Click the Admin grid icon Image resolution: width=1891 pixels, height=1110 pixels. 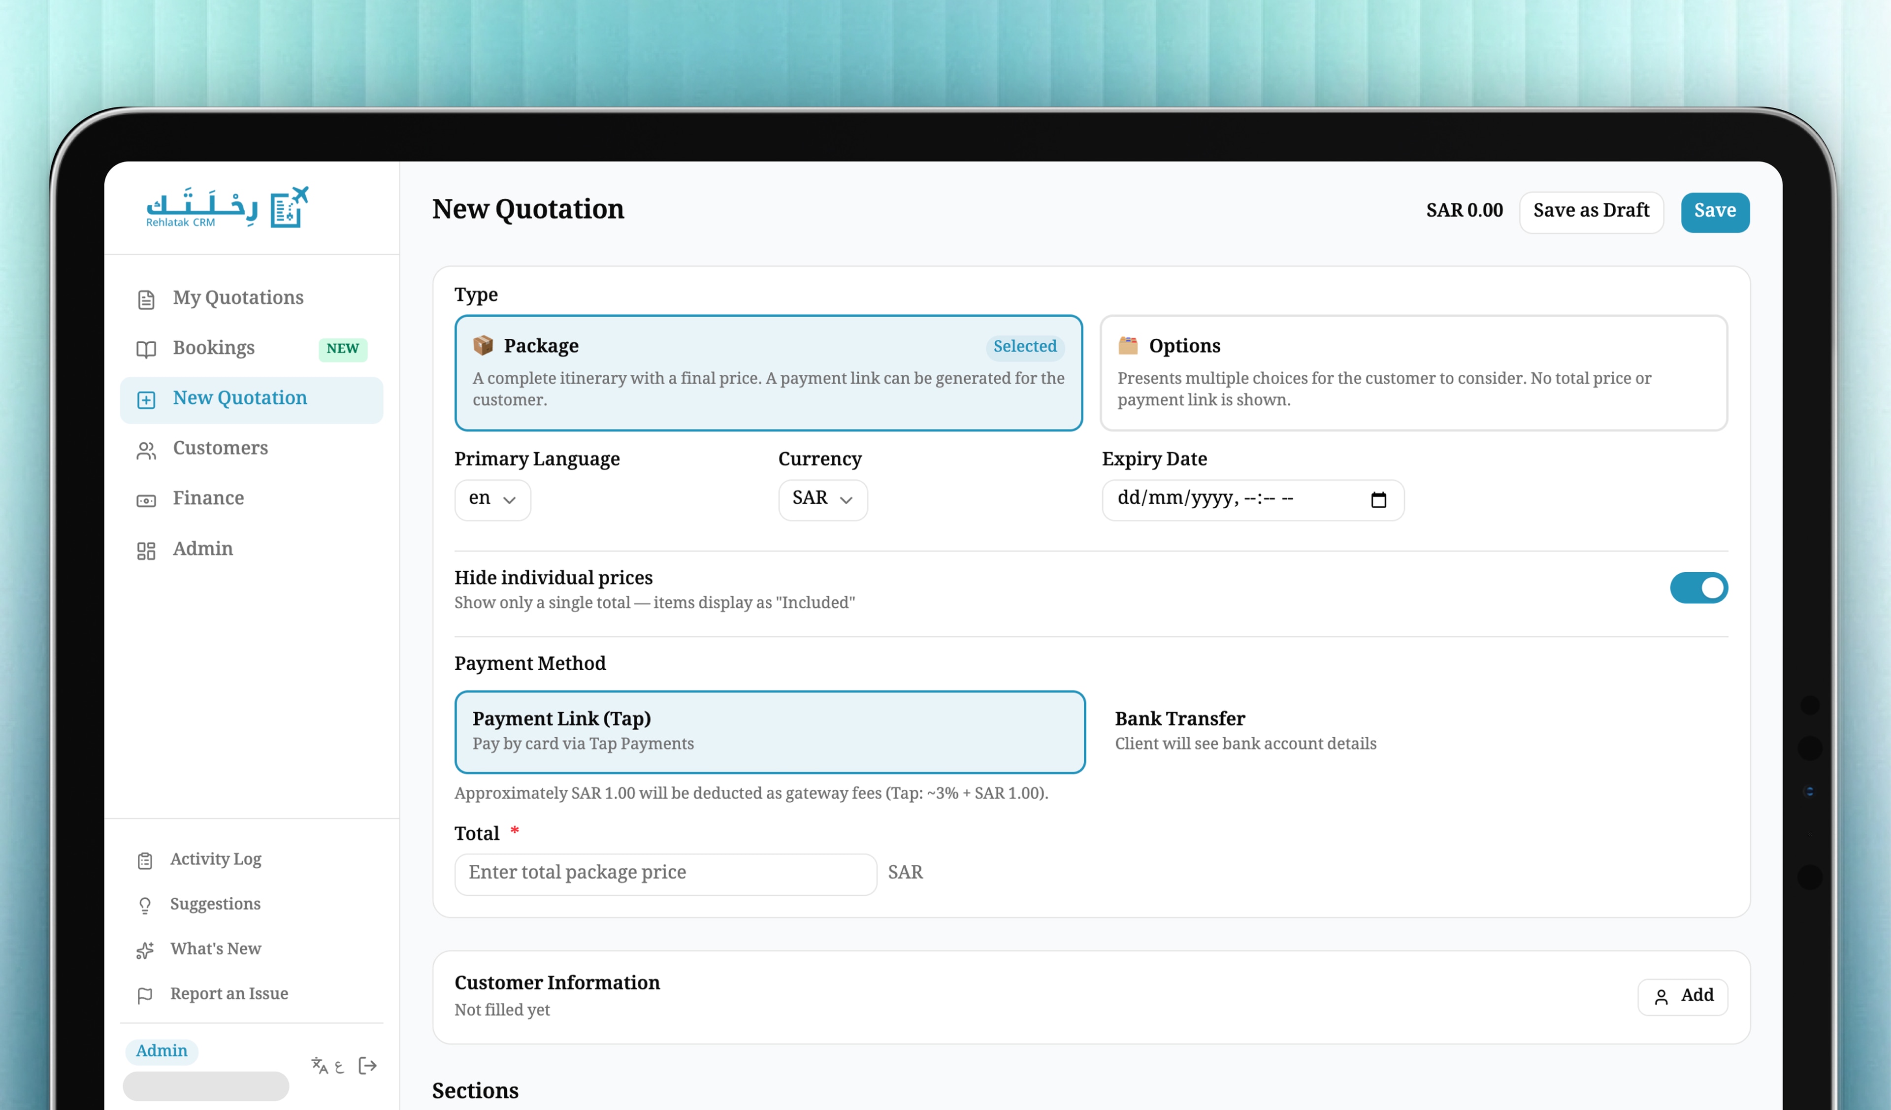click(146, 550)
